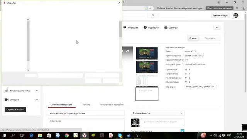Image resolution: width=247 pixels, height=139 pixels.
Task: Click the dislikes icon in video info
Action: click(x=186, y=78)
